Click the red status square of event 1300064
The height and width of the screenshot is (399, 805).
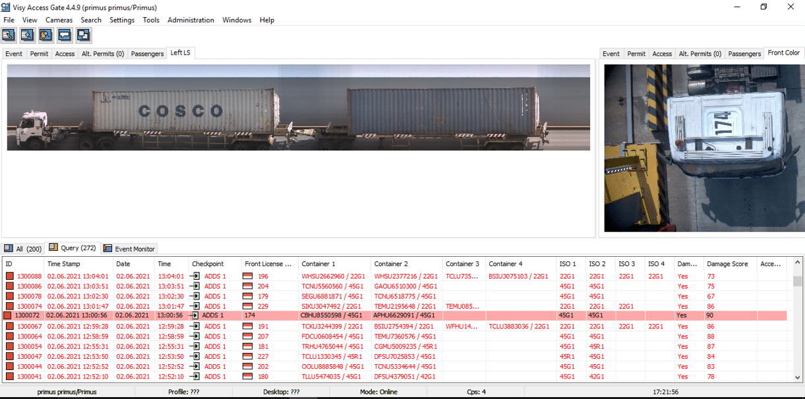(10, 336)
